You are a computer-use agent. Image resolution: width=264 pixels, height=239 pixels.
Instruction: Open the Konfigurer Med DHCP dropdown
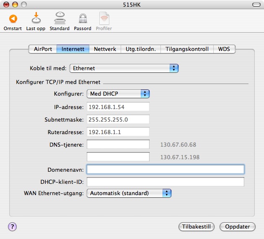pyautogui.click(x=118, y=94)
